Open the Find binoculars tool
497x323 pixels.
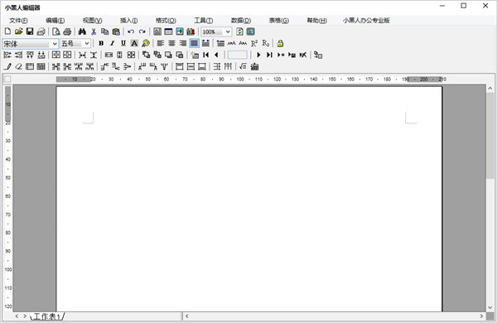click(x=82, y=31)
